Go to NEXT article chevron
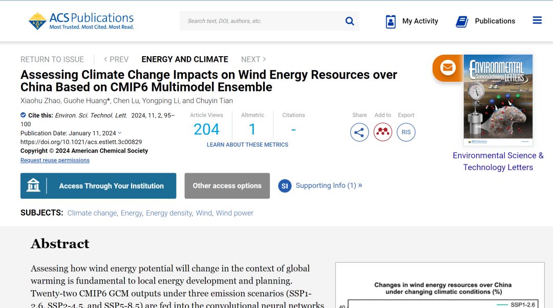Image resolution: width=553 pixels, height=308 pixels. [265, 59]
